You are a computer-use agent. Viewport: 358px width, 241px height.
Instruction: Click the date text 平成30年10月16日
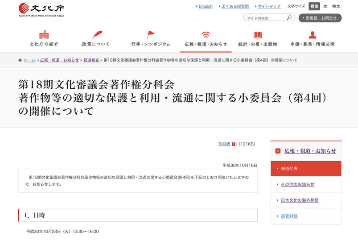240,165
